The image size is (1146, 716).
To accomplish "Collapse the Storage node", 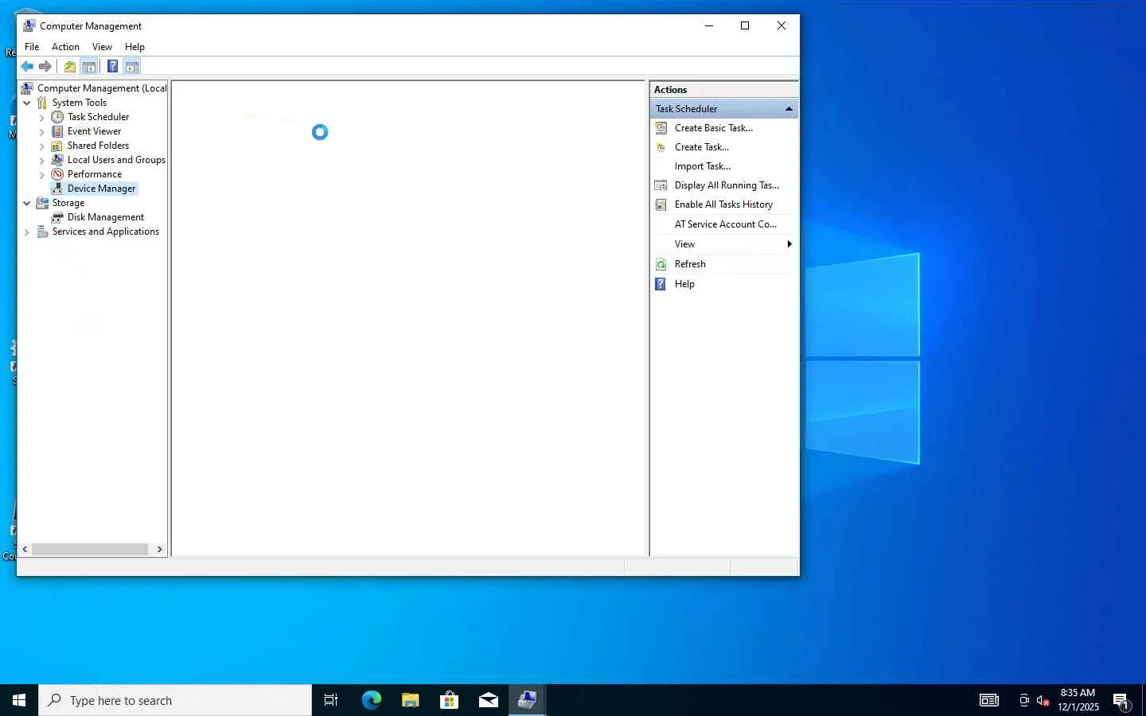I will click(x=27, y=203).
